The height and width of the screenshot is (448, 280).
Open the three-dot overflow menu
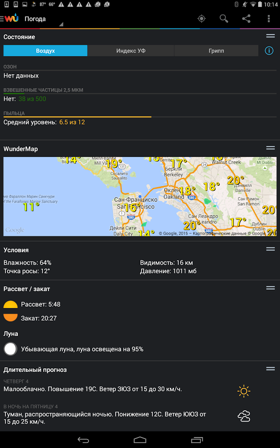click(269, 19)
